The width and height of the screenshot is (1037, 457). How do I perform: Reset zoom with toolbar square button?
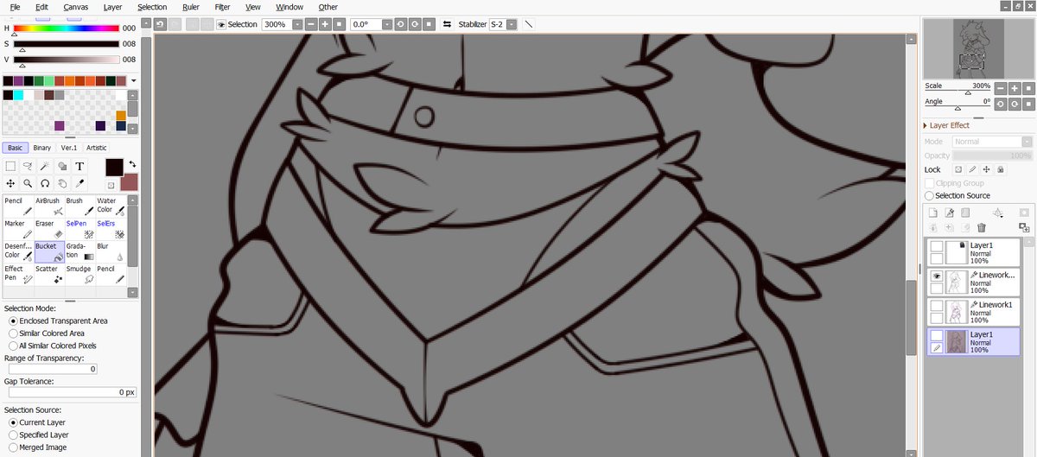click(339, 24)
